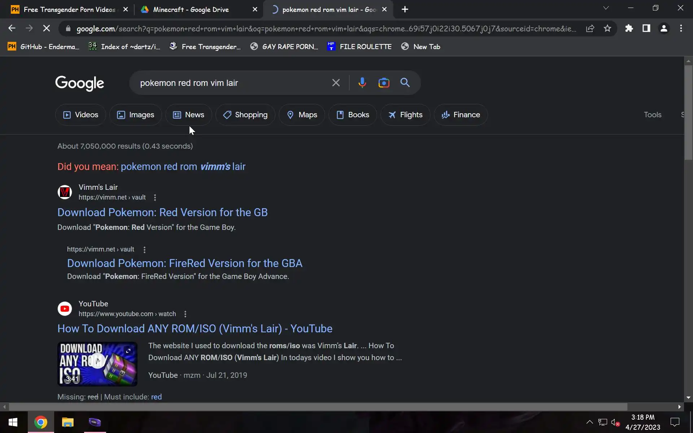693x433 pixels.
Task: Stop loading the page
Action: [47, 29]
